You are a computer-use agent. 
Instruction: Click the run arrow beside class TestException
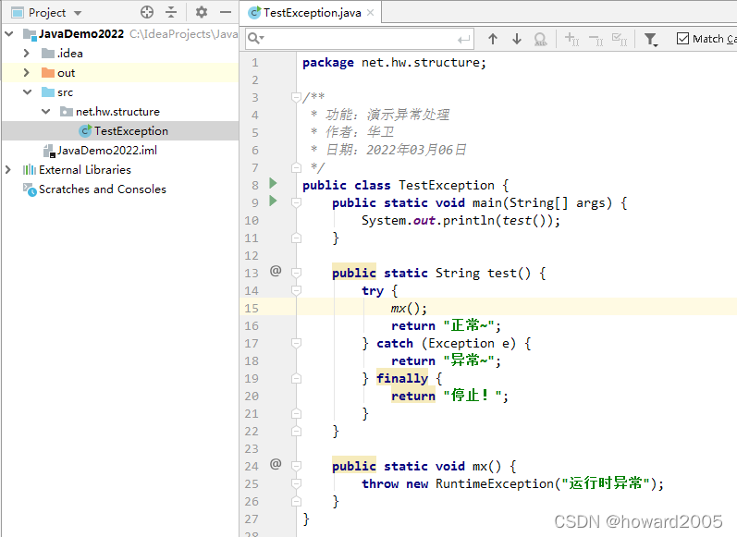[273, 183]
